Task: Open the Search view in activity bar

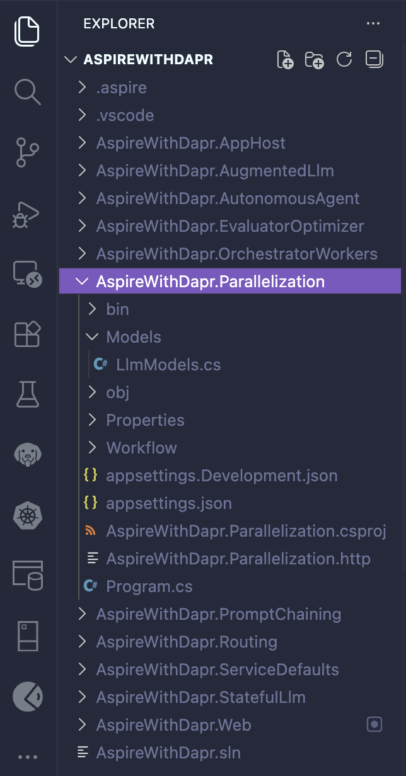Action: point(28,93)
